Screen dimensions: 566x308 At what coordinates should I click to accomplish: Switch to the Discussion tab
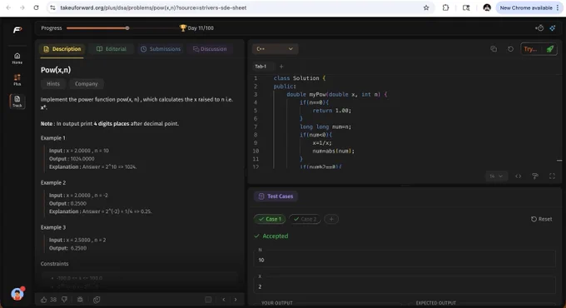[x=210, y=49]
